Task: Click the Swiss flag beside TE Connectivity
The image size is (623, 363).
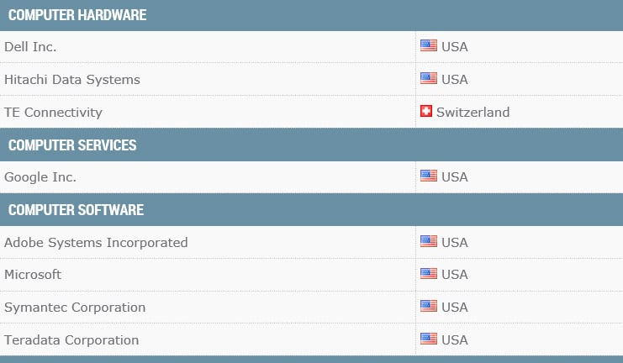Action: click(x=426, y=111)
